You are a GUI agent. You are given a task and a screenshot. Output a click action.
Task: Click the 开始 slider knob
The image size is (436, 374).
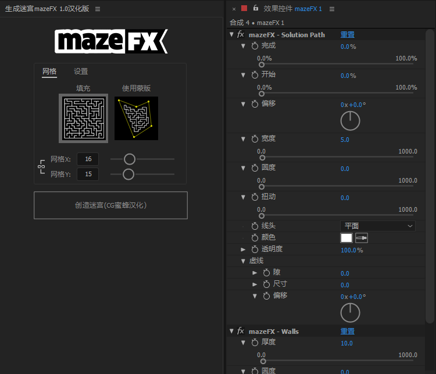[262, 94]
